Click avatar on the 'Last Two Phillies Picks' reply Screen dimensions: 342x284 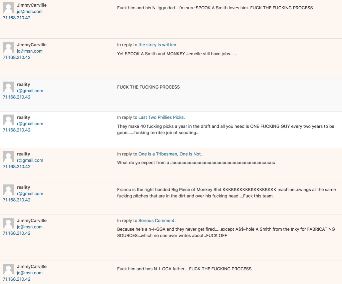8,120
